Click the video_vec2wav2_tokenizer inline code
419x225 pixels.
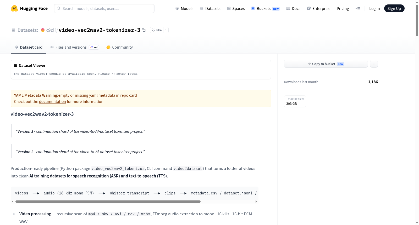coord(118,169)
